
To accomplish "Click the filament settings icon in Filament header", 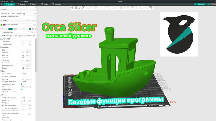I will 35,20.
